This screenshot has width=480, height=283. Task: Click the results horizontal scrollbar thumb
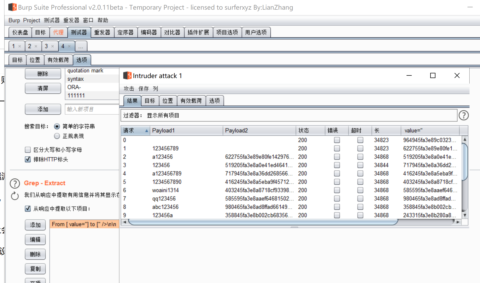coord(263,222)
